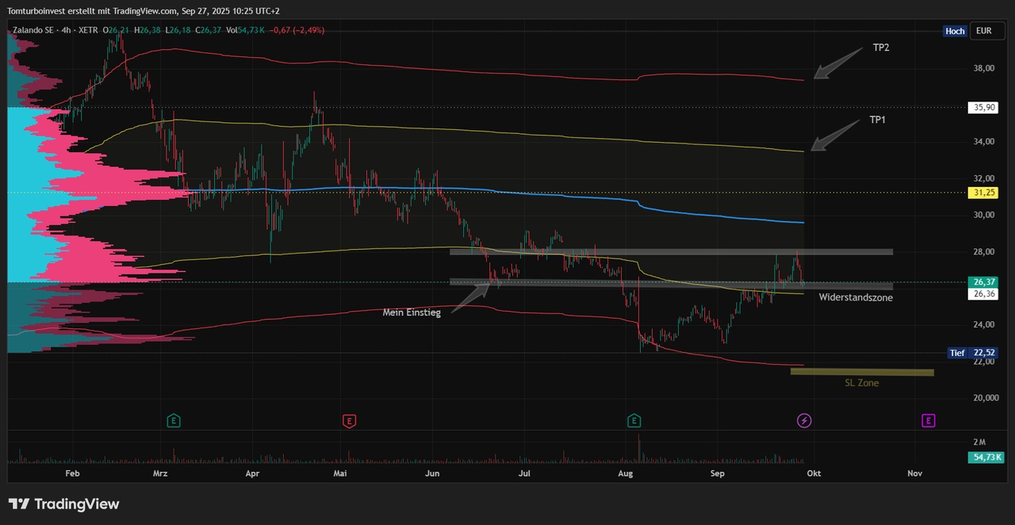1015x525 pixels.
Task: Click the purple lightning bolt event icon
Action: click(804, 420)
